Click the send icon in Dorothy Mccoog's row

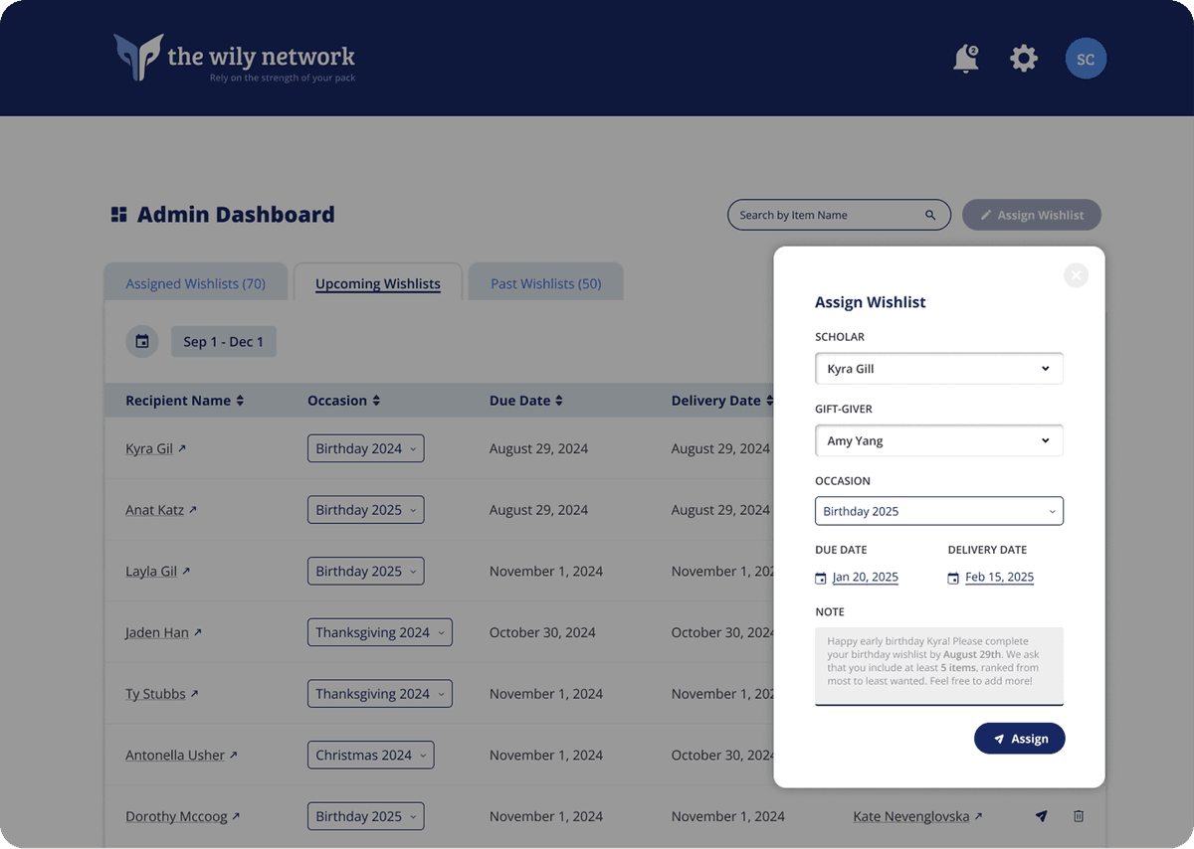click(1042, 816)
